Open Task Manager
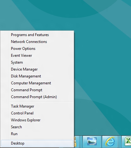Image resolution: width=131 pixels, height=148 pixels. click(23, 106)
